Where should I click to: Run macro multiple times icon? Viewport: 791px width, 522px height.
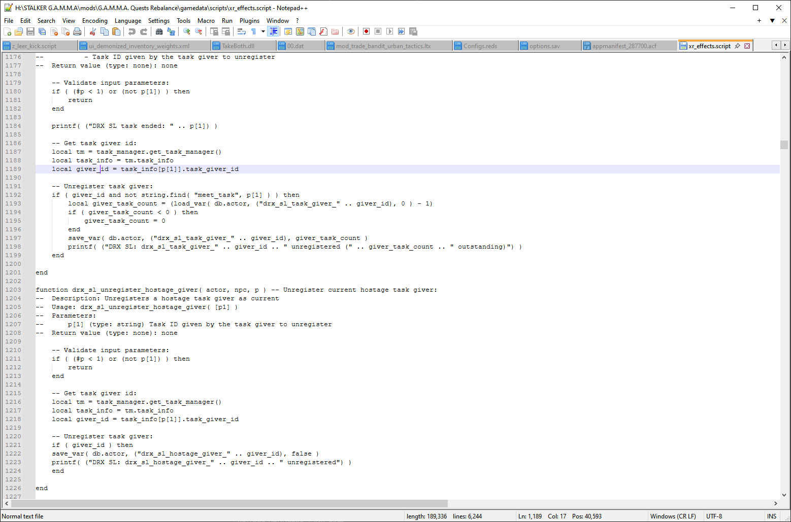[401, 31]
